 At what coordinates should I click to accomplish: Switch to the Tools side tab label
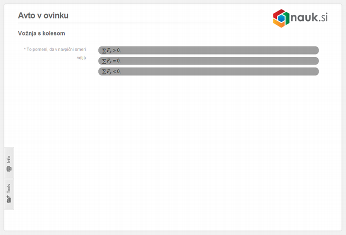[9, 188]
